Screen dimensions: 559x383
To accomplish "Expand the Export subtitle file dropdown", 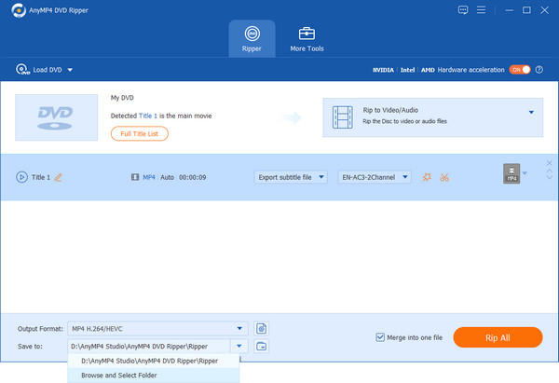I will (x=291, y=177).
